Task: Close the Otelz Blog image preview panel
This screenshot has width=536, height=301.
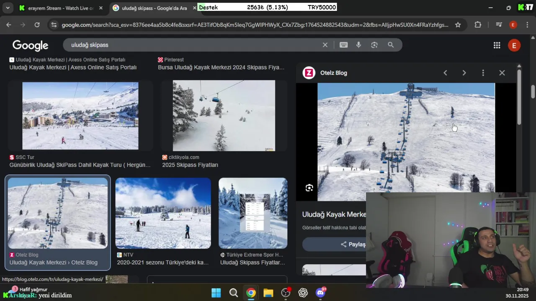Action: coord(502,73)
